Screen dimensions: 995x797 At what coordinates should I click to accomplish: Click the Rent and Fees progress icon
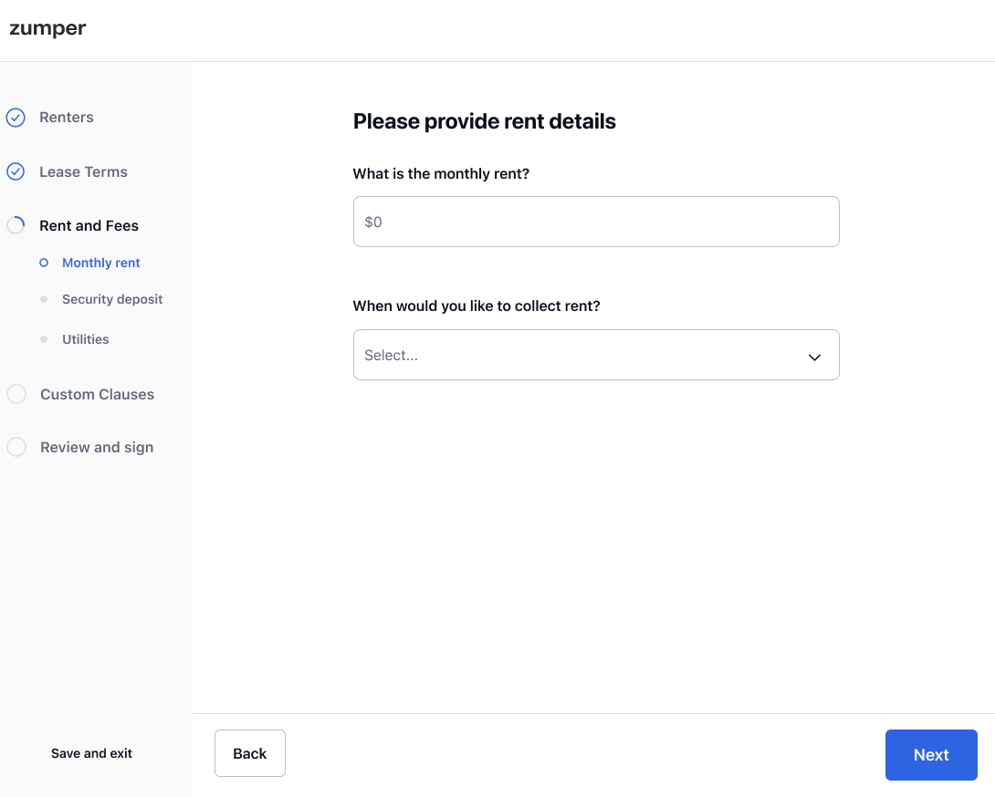point(16,225)
